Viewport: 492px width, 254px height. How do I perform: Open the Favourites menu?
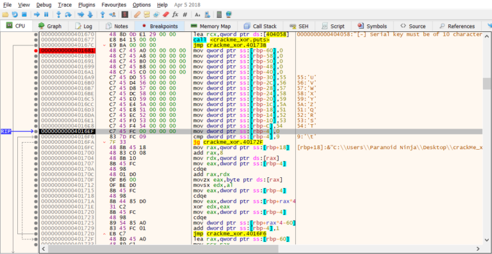pos(114,4)
